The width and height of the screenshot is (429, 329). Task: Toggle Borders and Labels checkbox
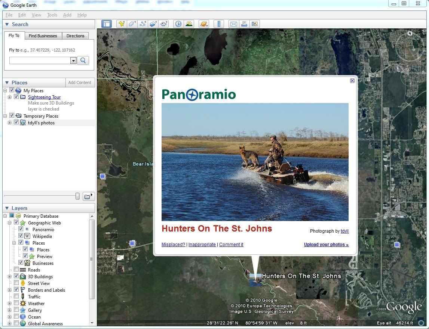pos(16,289)
